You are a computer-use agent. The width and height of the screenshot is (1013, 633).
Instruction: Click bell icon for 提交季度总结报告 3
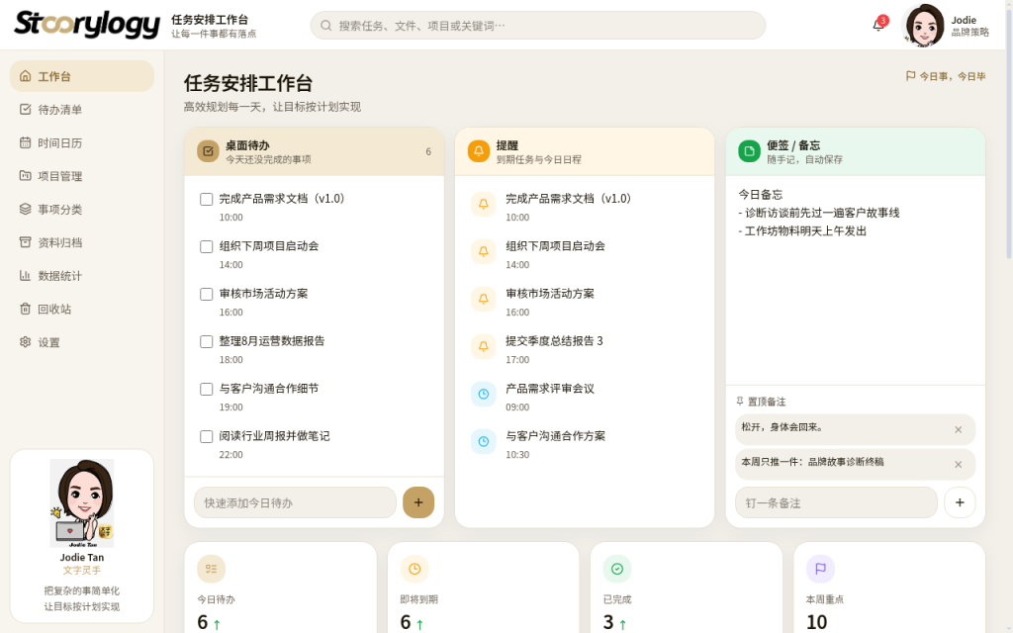pyautogui.click(x=483, y=346)
